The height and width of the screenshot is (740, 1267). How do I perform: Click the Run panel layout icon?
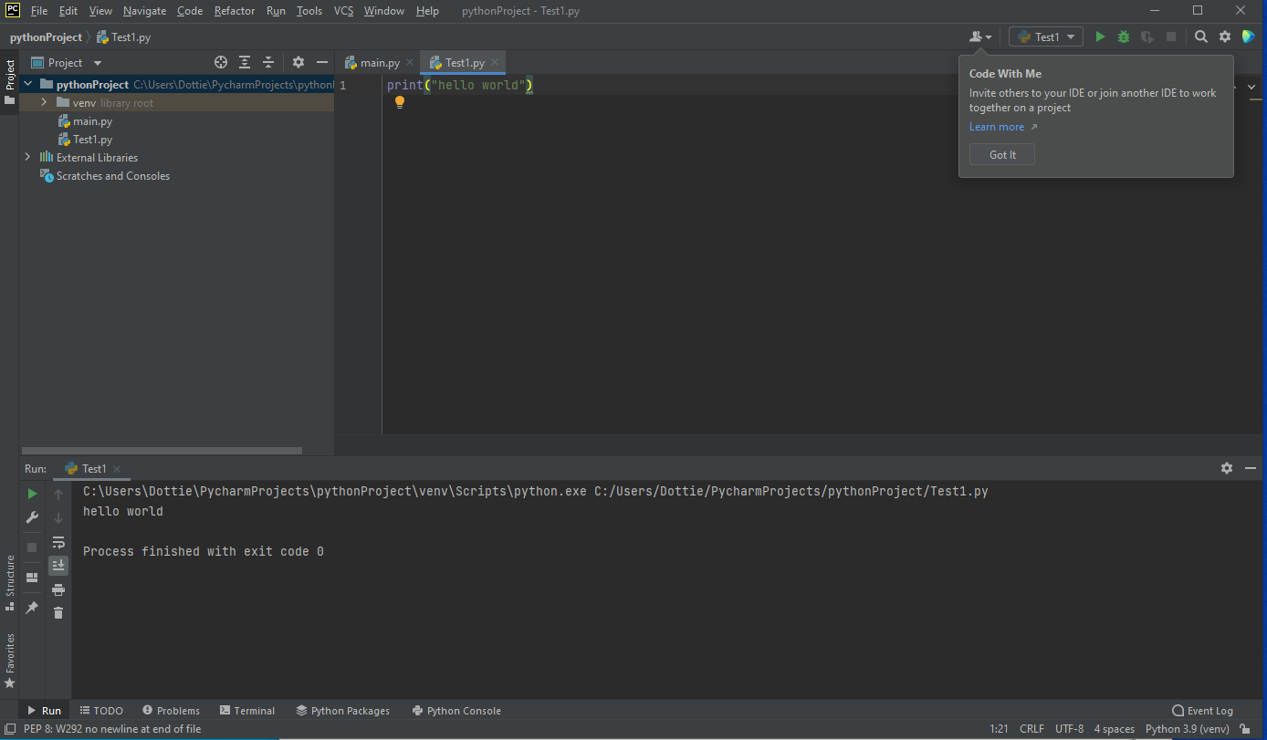coord(32,578)
